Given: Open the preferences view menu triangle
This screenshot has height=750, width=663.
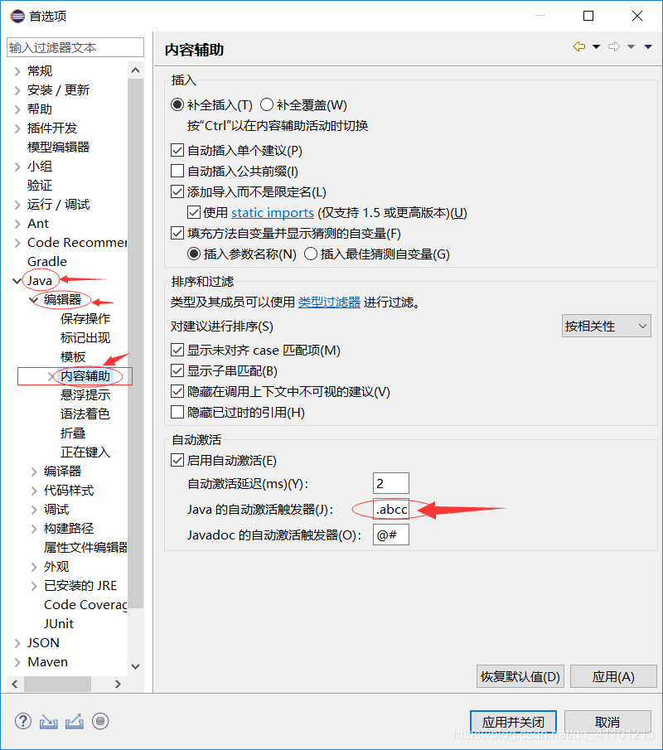Looking at the screenshot, I should coord(648,47).
